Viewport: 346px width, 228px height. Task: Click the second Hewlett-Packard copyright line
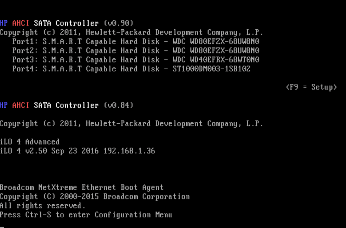(131, 124)
